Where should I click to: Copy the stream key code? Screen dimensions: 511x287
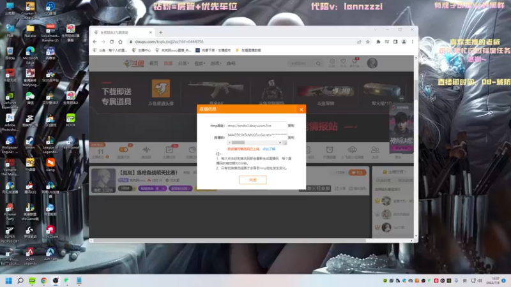(x=291, y=137)
